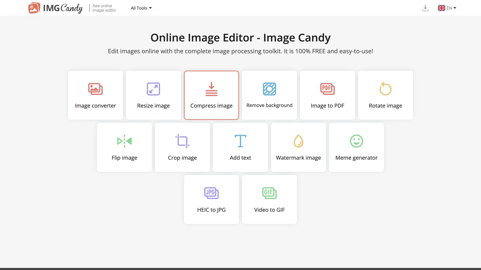Image resolution: width=481 pixels, height=270 pixels.
Task: Click the download icon in the header
Action: [x=425, y=8]
